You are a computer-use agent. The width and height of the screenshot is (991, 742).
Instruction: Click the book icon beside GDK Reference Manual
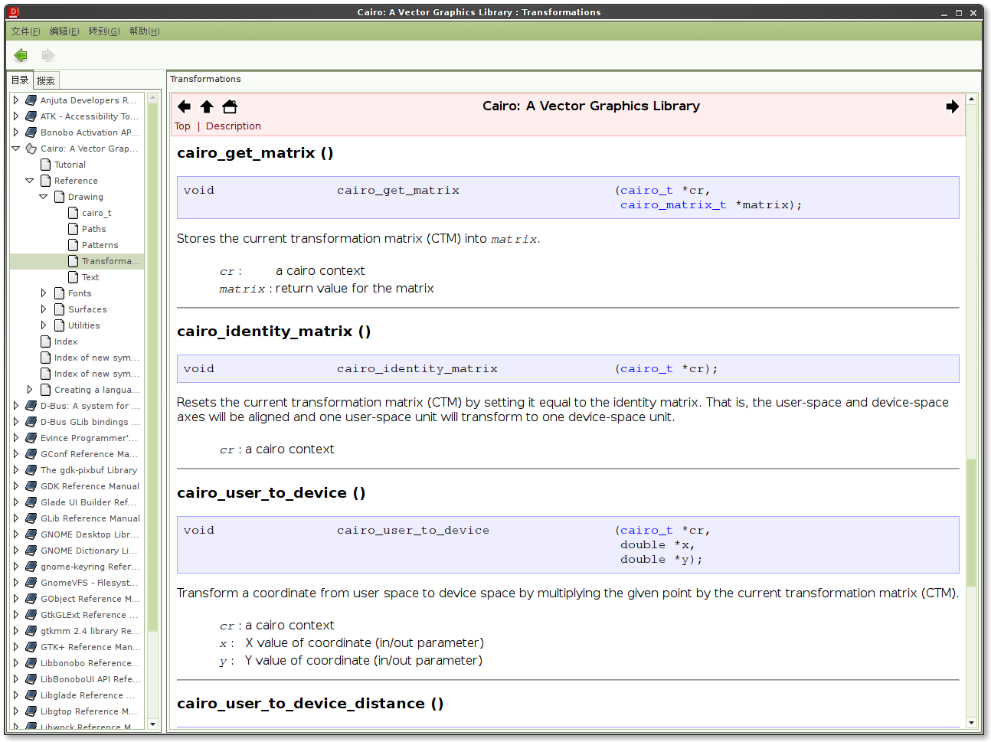(x=31, y=486)
